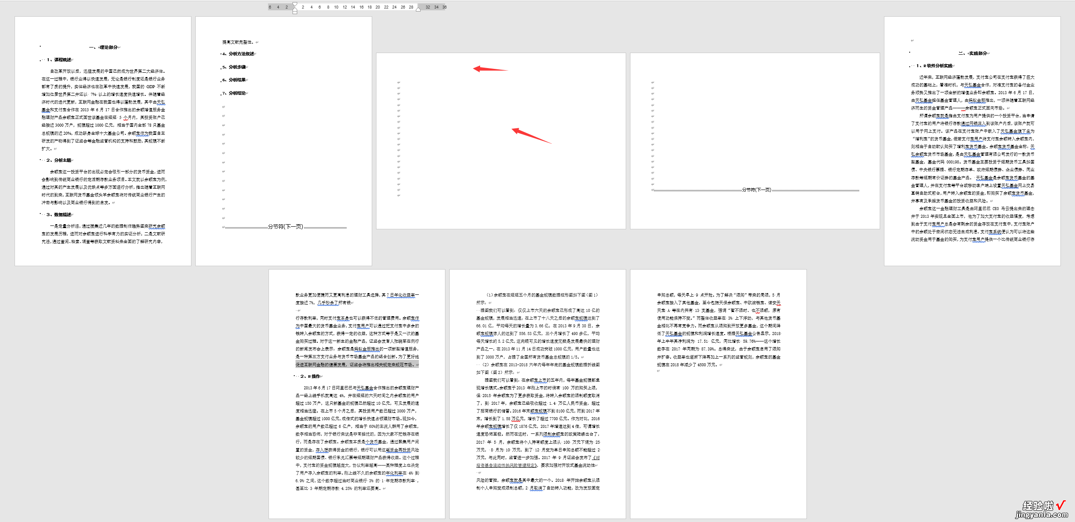1075x522 pixels.
Task: Click the line '提高文献完整性。' atop the second page
Action: tap(238, 42)
